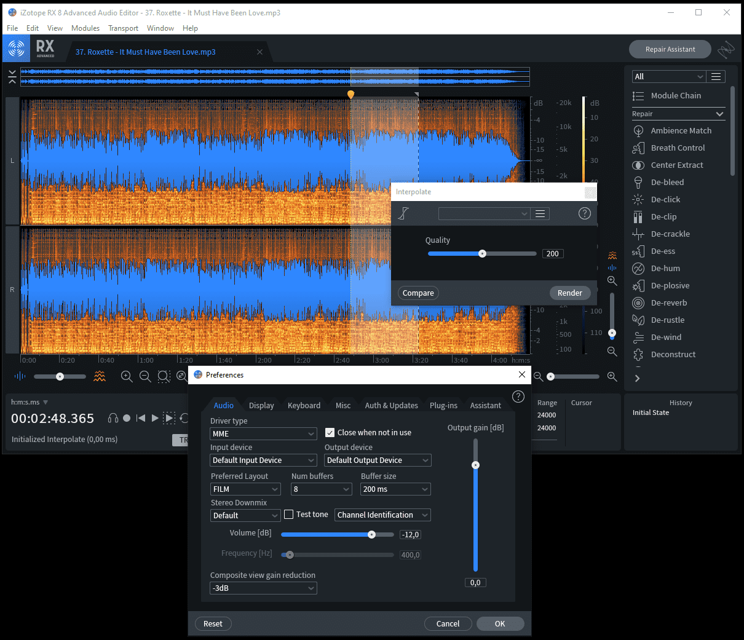Viewport: 744px width, 640px height.
Task: Expand the Buffer size dropdown
Action: 395,489
